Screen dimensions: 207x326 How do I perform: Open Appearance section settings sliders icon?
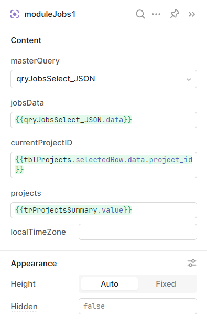pos(192,263)
